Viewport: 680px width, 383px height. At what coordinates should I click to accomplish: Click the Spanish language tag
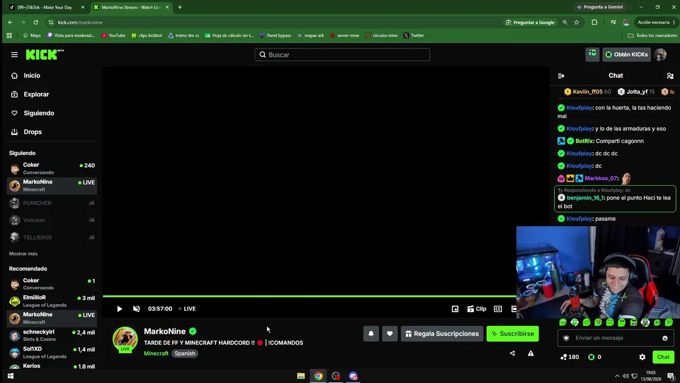click(x=185, y=353)
